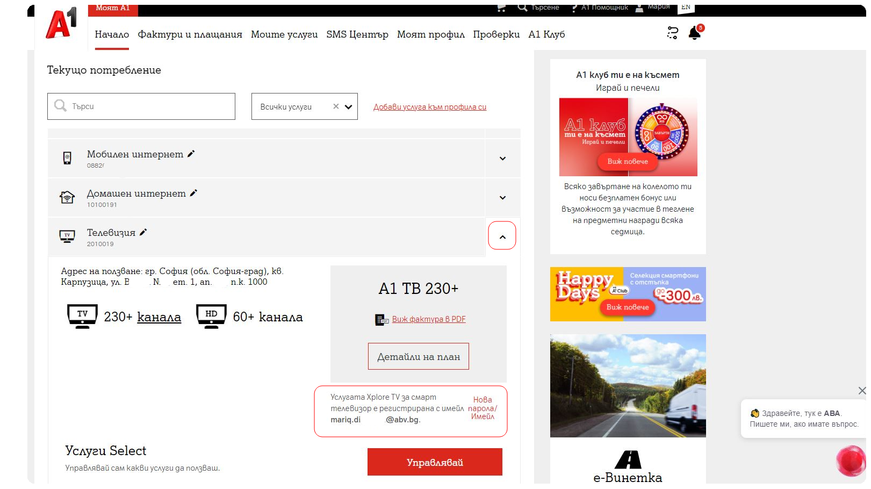Click the PDF invoice icon

pyautogui.click(x=381, y=320)
